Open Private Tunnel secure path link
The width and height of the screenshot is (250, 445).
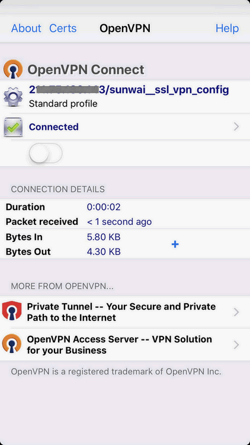click(121, 312)
